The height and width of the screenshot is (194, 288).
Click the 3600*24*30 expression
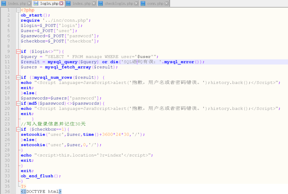pos(115,135)
